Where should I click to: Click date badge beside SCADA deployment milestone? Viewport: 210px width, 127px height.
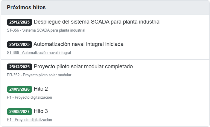pos(19,22)
